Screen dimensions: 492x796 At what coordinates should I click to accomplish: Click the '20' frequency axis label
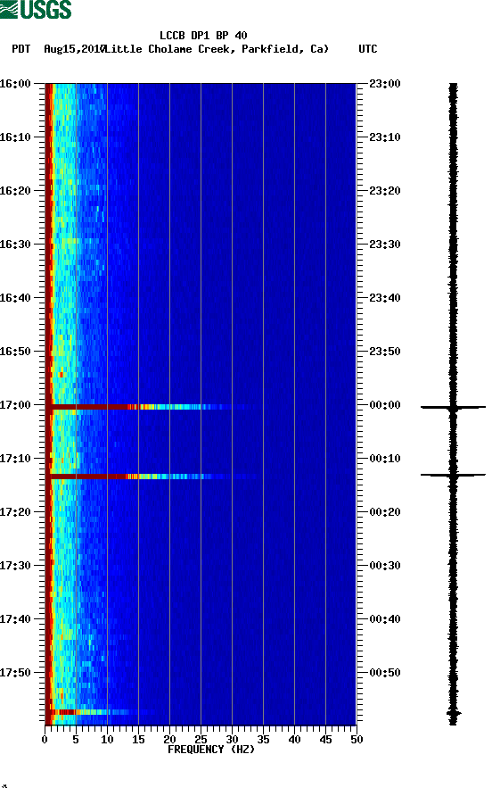pos(169,740)
